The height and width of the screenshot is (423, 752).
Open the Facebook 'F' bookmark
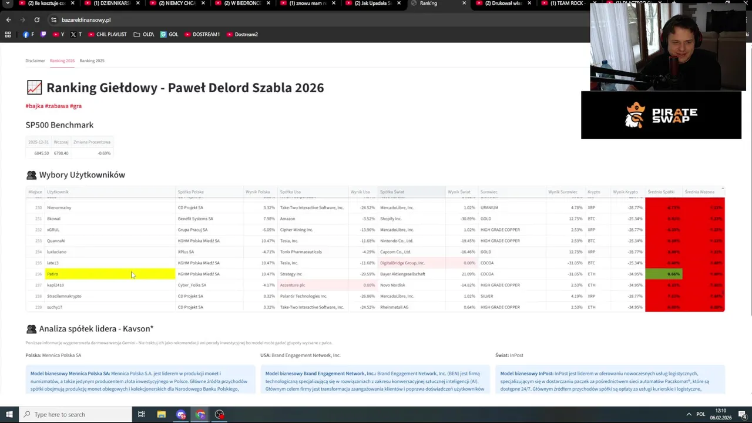(28, 34)
